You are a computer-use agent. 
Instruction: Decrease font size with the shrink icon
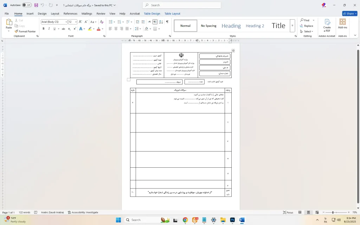coord(86,22)
